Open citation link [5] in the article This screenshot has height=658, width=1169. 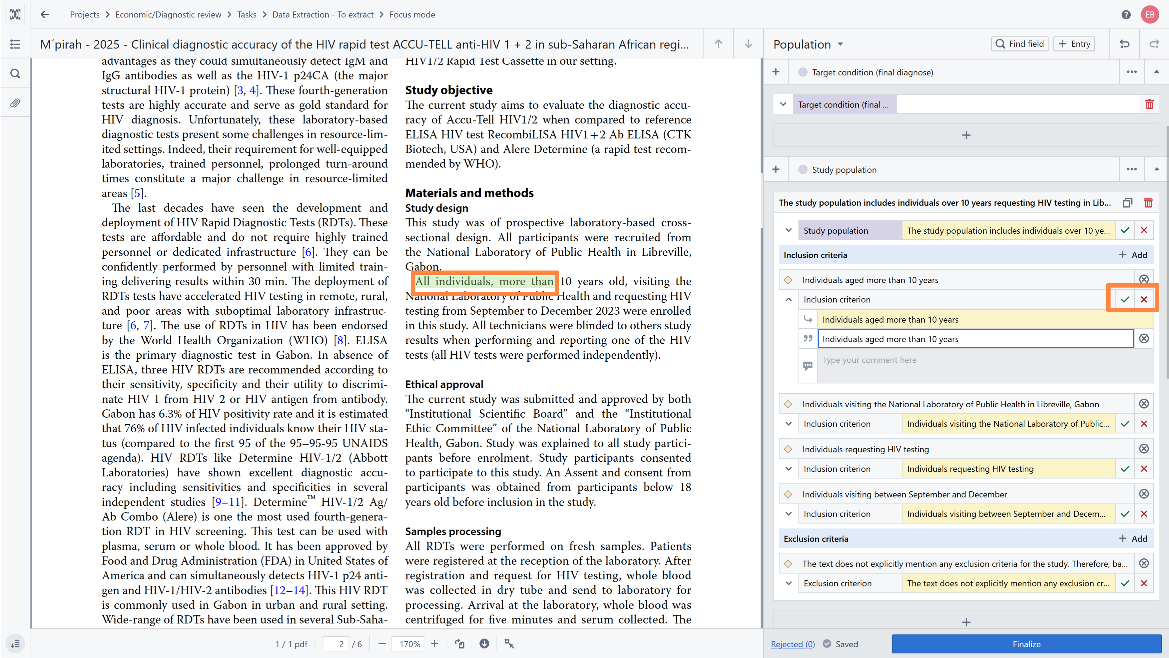click(x=137, y=193)
